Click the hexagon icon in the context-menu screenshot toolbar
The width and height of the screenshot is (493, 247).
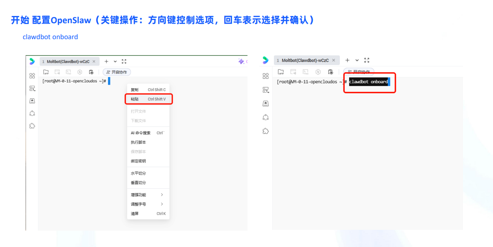[x=80, y=72]
